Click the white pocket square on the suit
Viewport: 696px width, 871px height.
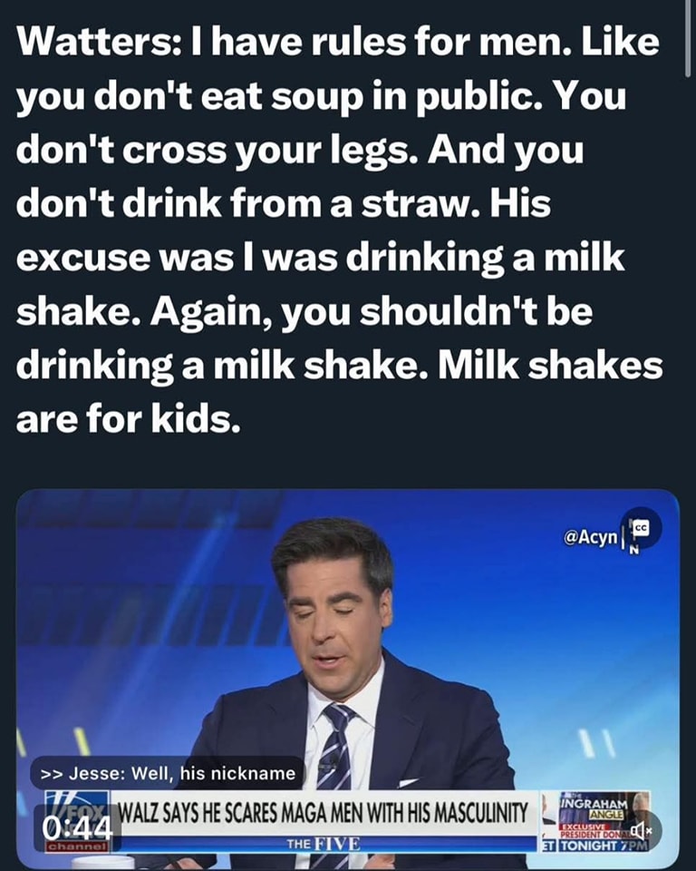408,783
